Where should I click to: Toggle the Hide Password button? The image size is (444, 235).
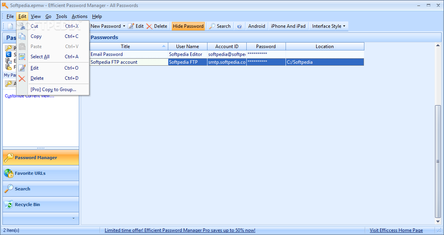188,26
